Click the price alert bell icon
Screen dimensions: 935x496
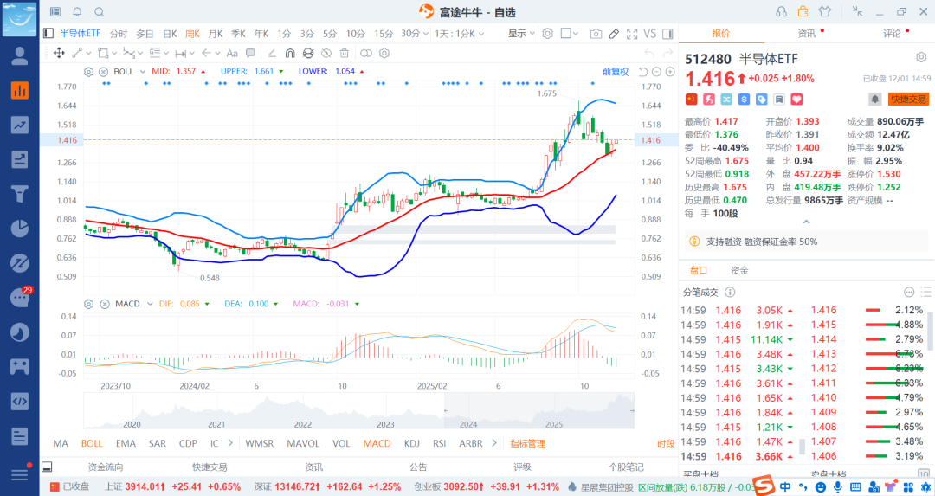(875, 100)
